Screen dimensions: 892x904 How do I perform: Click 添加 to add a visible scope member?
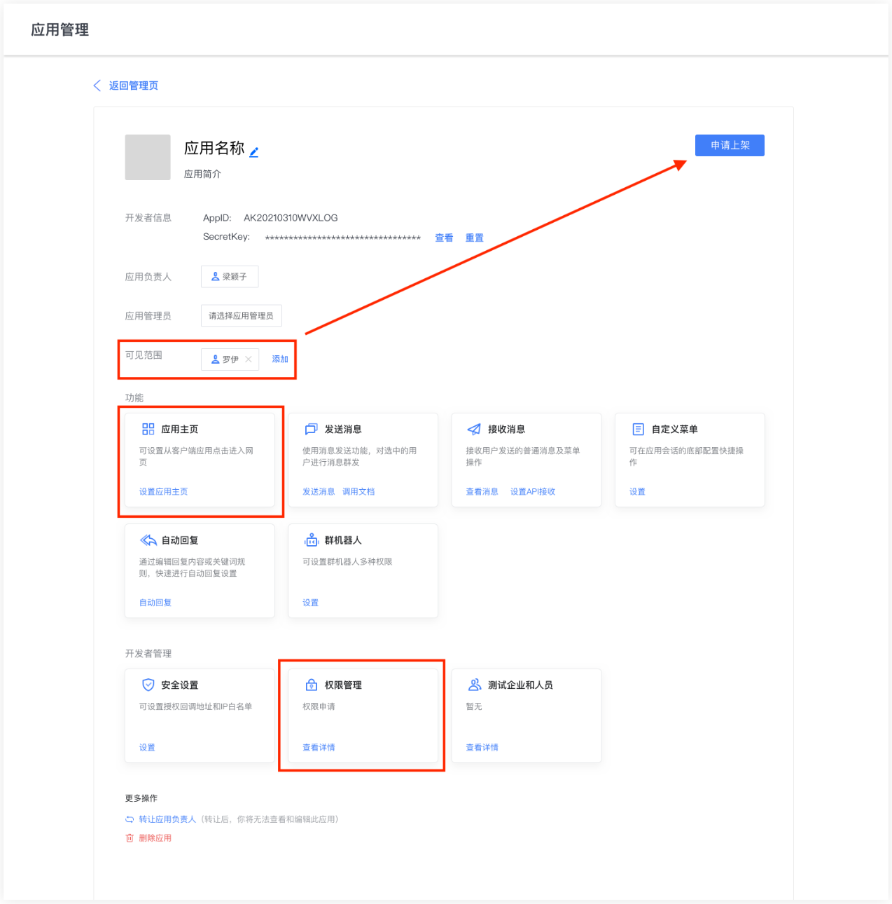click(x=280, y=359)
